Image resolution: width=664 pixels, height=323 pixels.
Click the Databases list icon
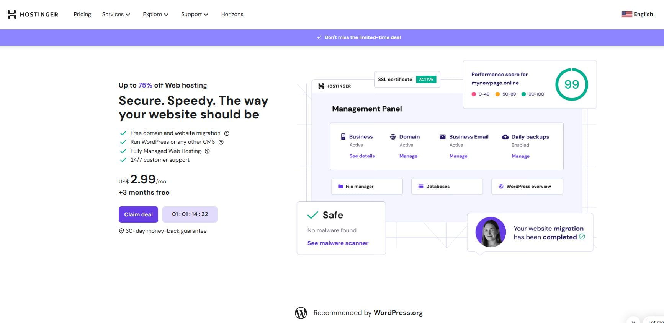[421, 187]
